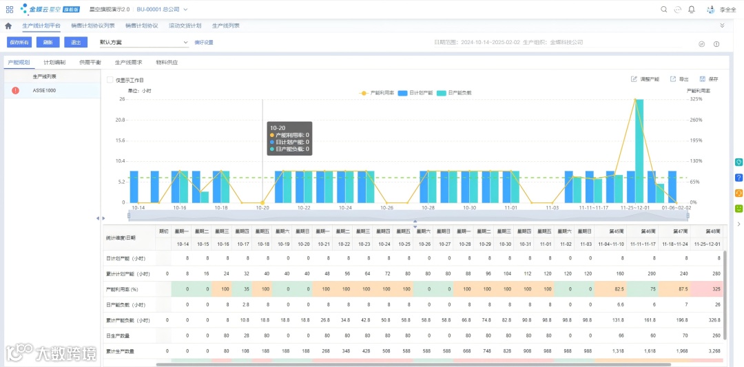Expand the BU-00001 organization selector

pos(163,10)
